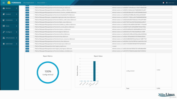Click the Report Metrics heading

(48, 56)
